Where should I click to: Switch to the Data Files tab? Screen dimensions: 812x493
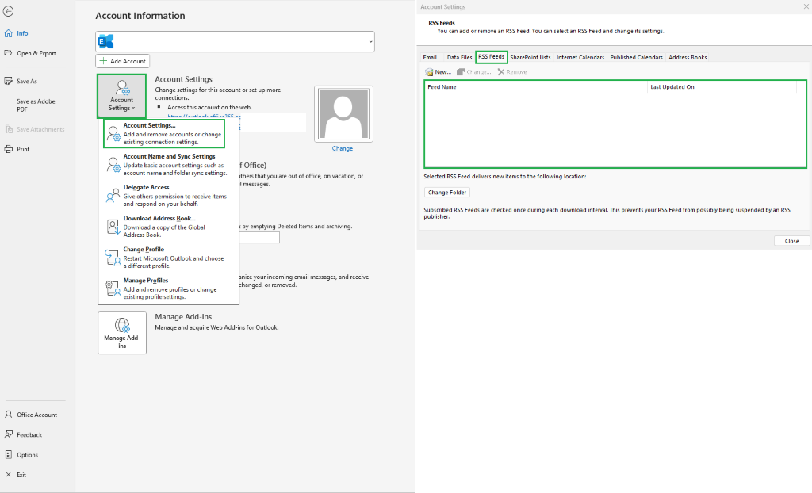pyautogui.click(x=459, y=58)
